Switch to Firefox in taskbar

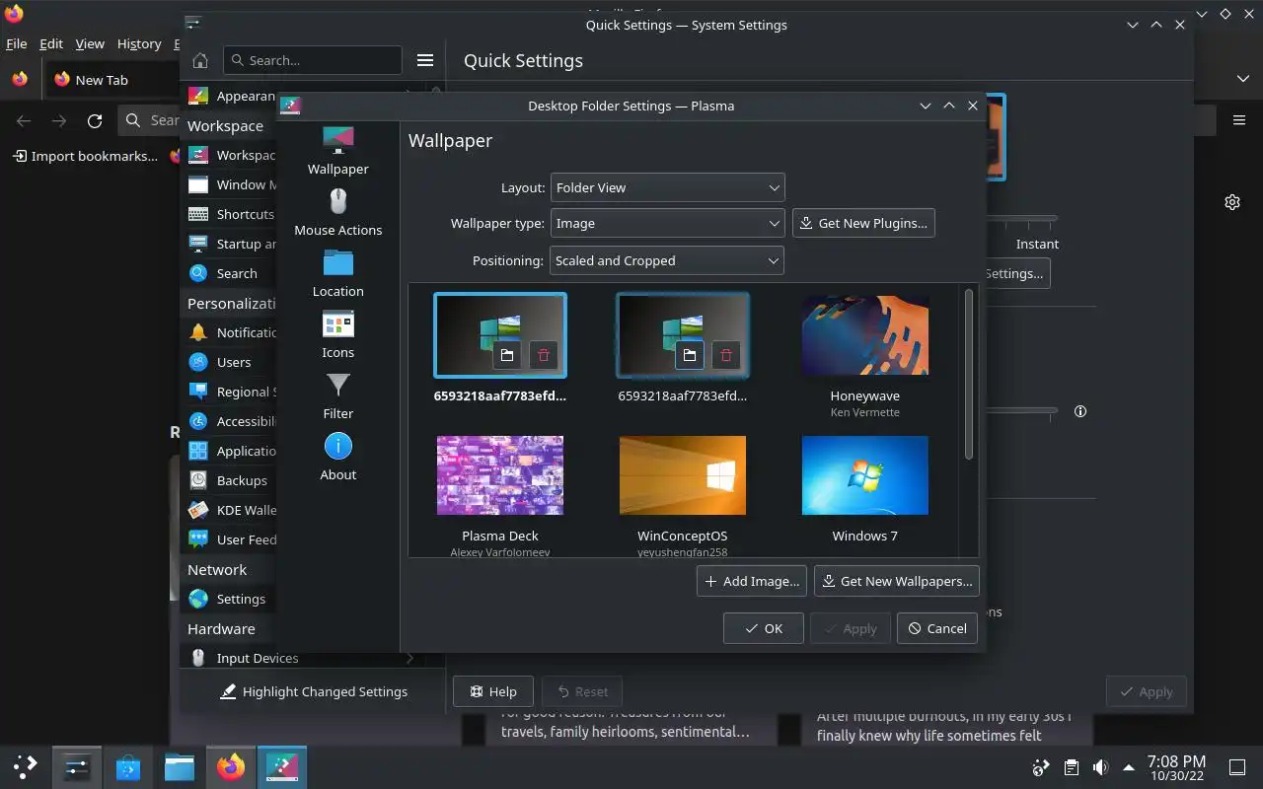(231, 766)
